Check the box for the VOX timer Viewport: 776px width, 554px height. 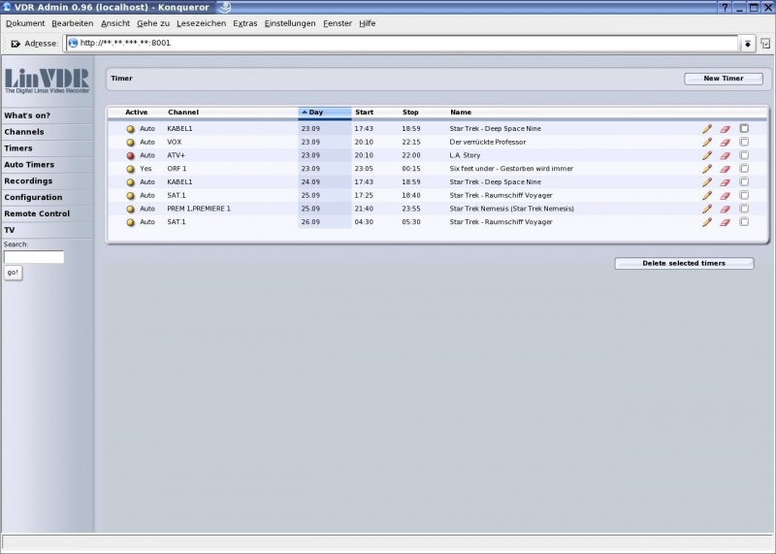tap(744, 142)
